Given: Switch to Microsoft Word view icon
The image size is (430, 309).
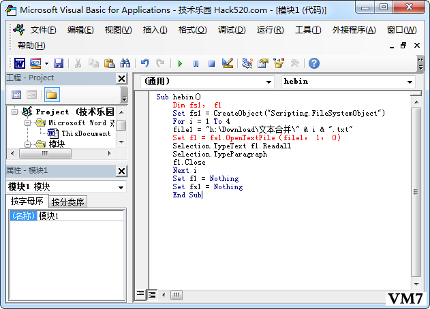Looking at the screenshot, I should click(20, 63).
